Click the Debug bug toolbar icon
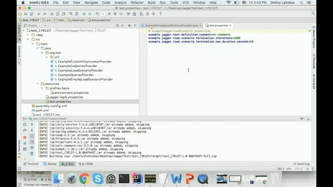 pos(116,14)
